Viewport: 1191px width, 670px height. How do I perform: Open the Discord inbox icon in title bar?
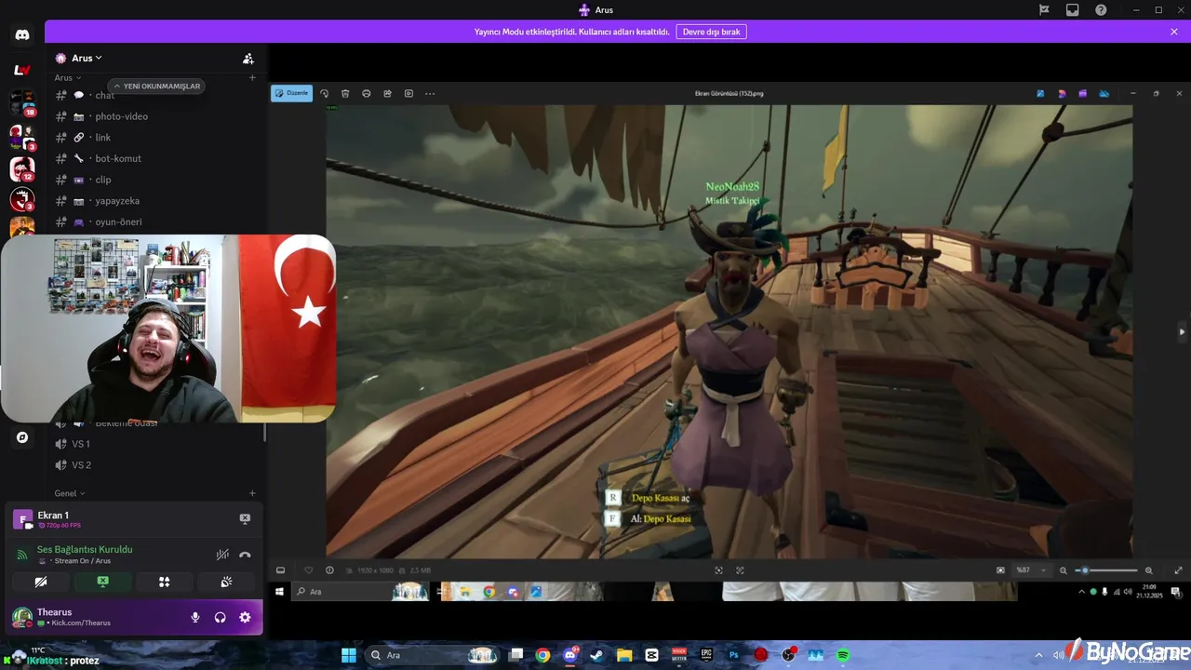pyautogui.click(x=1073, y=9)
